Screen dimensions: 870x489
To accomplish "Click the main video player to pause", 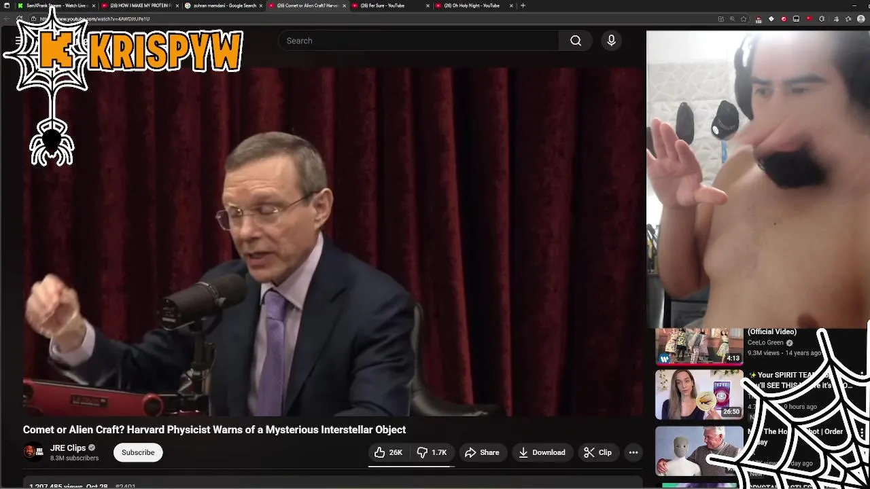I will tap(333, 242).
